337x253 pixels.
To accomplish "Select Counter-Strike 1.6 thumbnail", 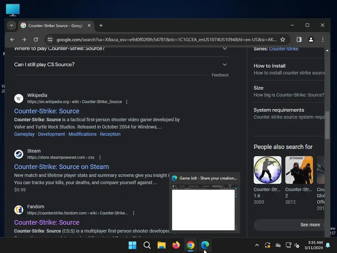I will point(267,170).
